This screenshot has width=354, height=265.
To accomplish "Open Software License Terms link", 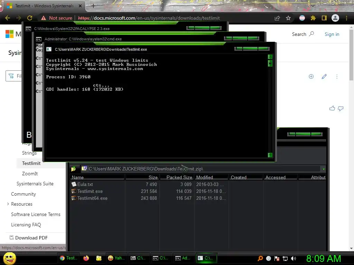I will tap(36, 214).
